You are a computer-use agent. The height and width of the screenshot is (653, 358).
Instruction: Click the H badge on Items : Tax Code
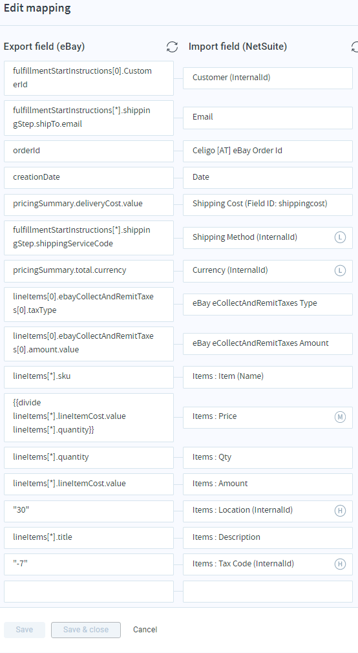pyautogui.click(x=340, y=564)
